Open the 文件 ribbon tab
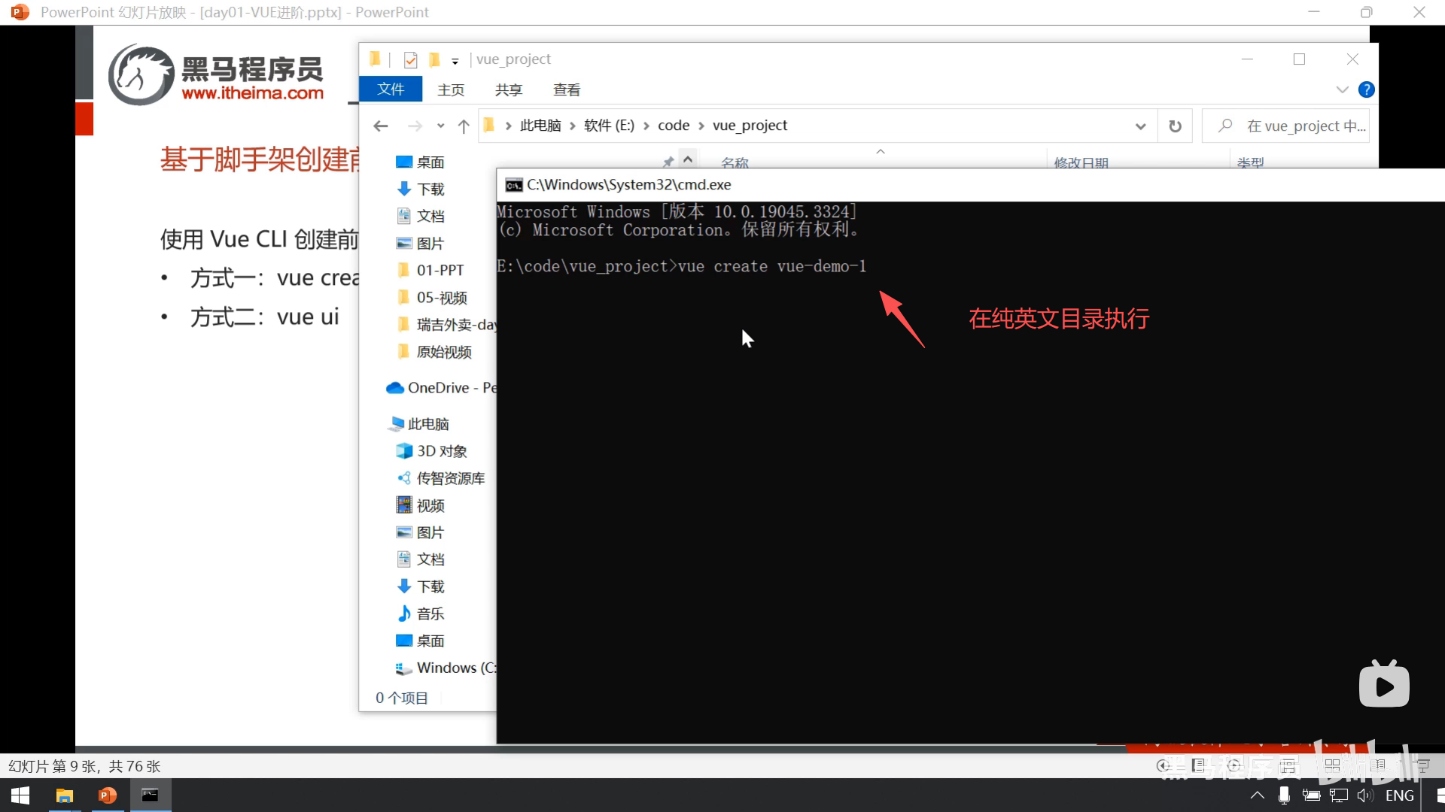Viewport: 1445px width, 812px height. [391, 89]
